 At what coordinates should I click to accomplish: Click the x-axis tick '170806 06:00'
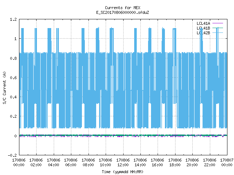point(71,163)
